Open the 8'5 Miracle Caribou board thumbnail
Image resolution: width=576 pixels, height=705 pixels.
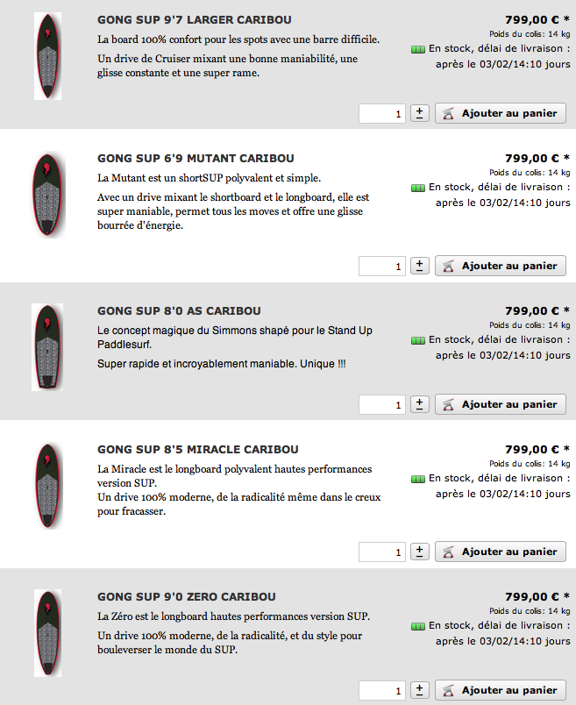click(47, 486)
